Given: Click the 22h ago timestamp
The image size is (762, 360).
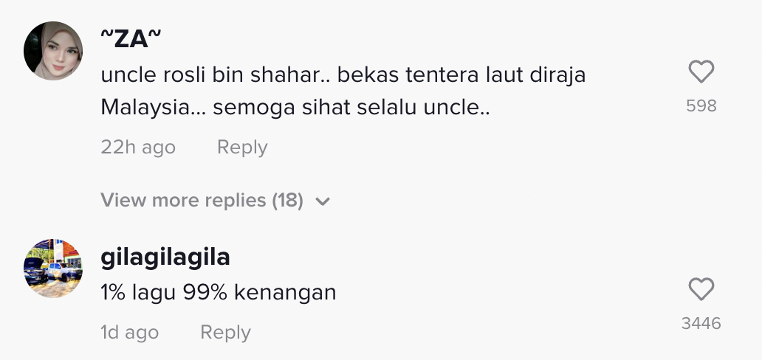Looking at the screenshot, I should click(x=138, y=148).
